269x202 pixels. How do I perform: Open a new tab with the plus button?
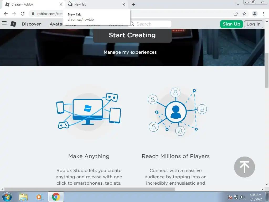(x=134, y=4)
